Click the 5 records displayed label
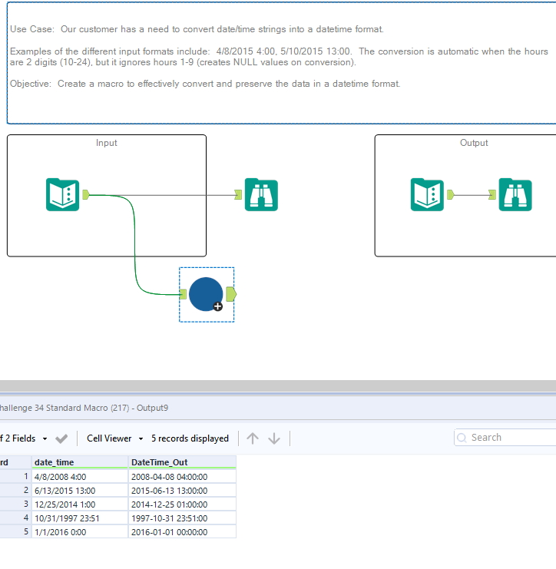 [x=190, y=438]
